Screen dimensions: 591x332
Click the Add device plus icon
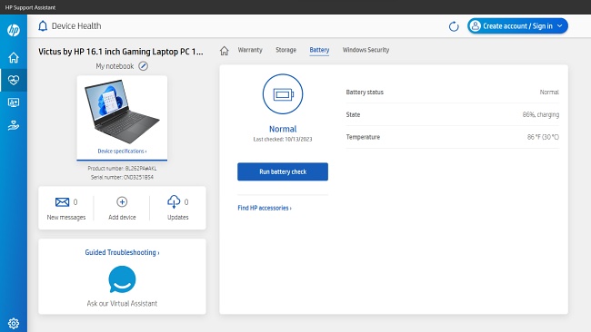pyautogui.click(x=122, y=202)
